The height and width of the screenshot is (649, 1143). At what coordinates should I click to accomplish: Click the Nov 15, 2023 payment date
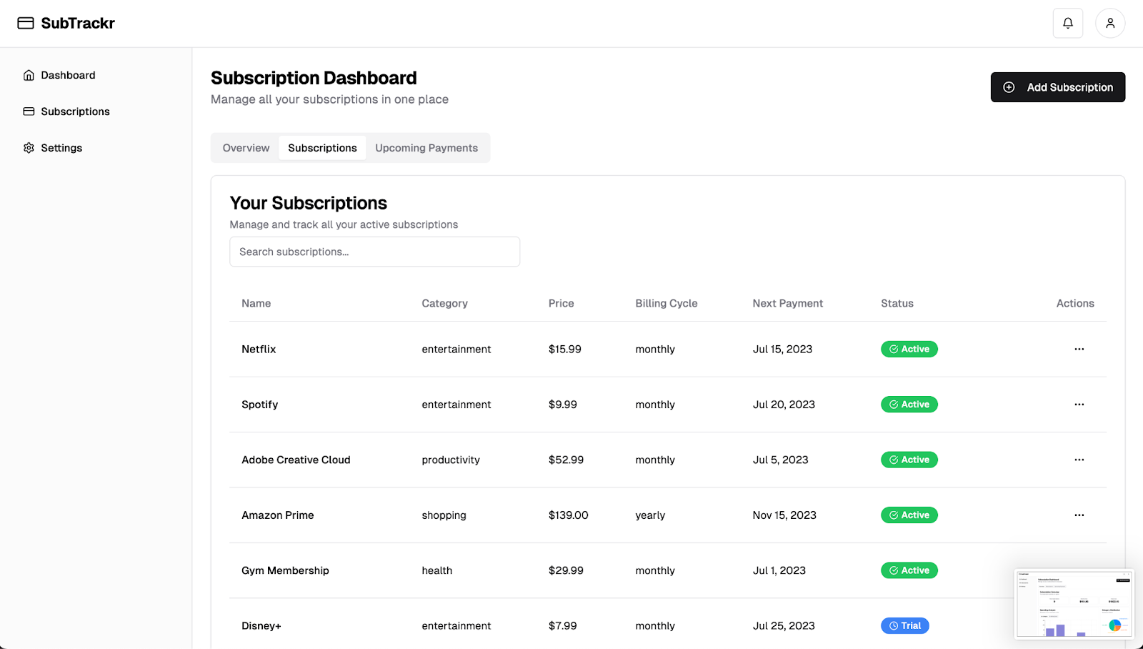coord(784,515)
